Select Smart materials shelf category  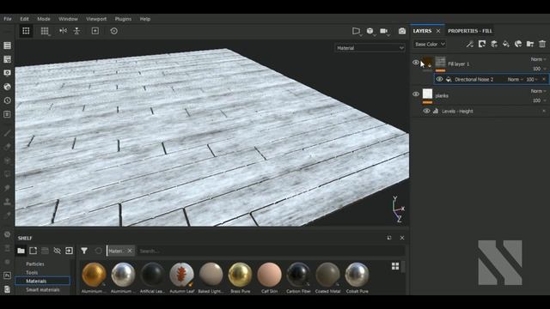(x=42, y=290)
